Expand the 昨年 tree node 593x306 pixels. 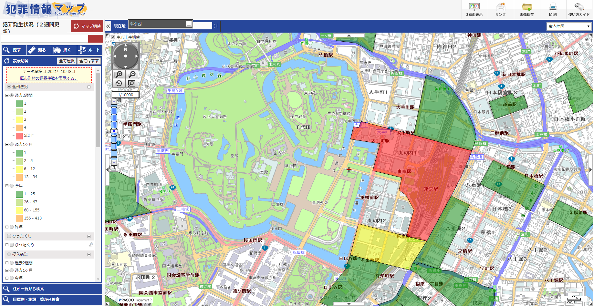[7, 227]
